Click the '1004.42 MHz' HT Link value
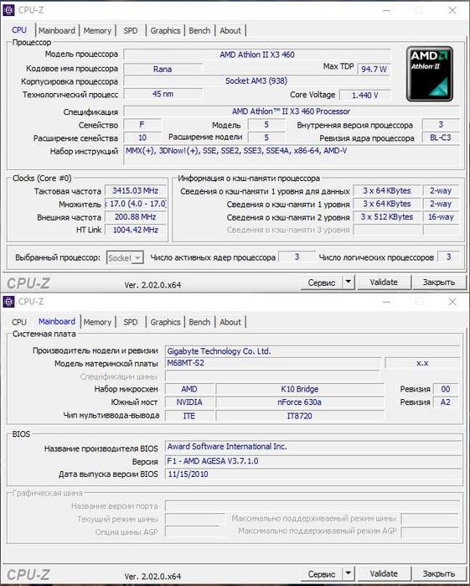470x586 pixels. [135, 230]
